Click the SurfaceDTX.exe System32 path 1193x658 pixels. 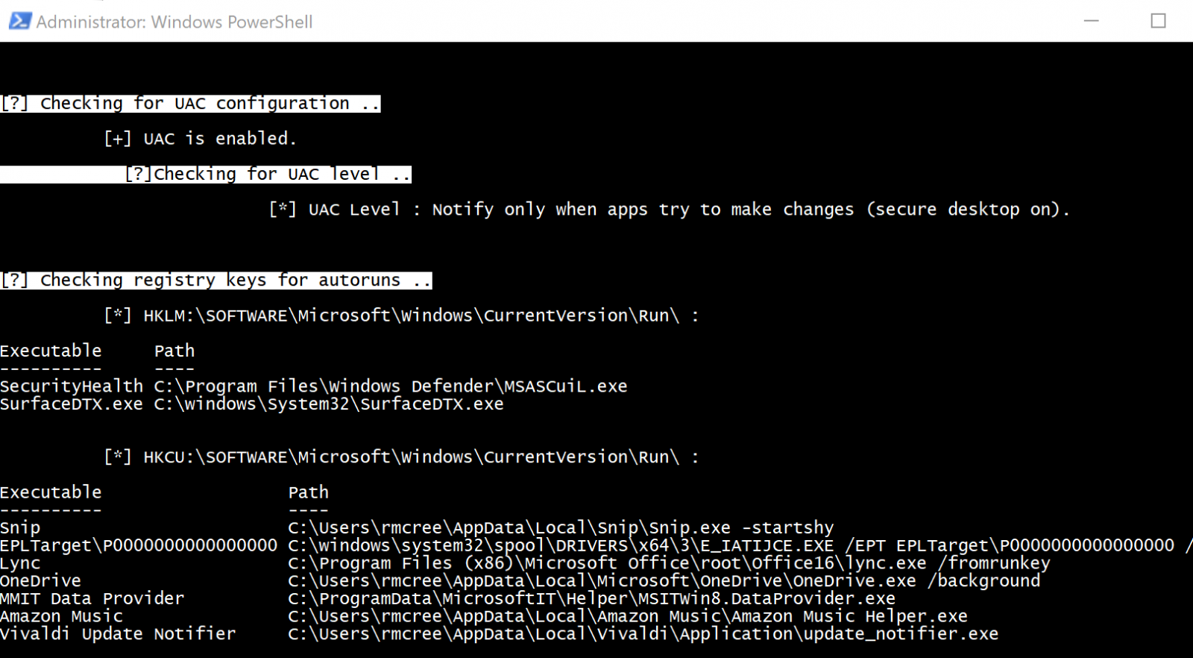coord(329,404)
